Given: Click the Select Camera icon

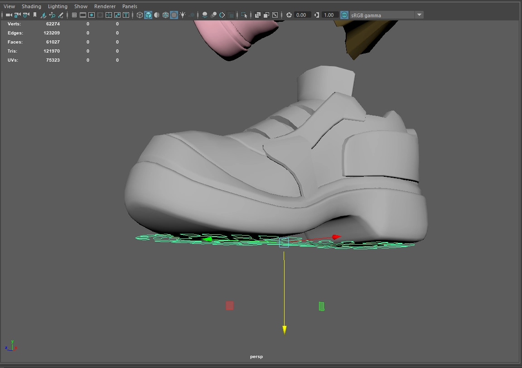Looking at the screenshot, I should pos(9,15).
